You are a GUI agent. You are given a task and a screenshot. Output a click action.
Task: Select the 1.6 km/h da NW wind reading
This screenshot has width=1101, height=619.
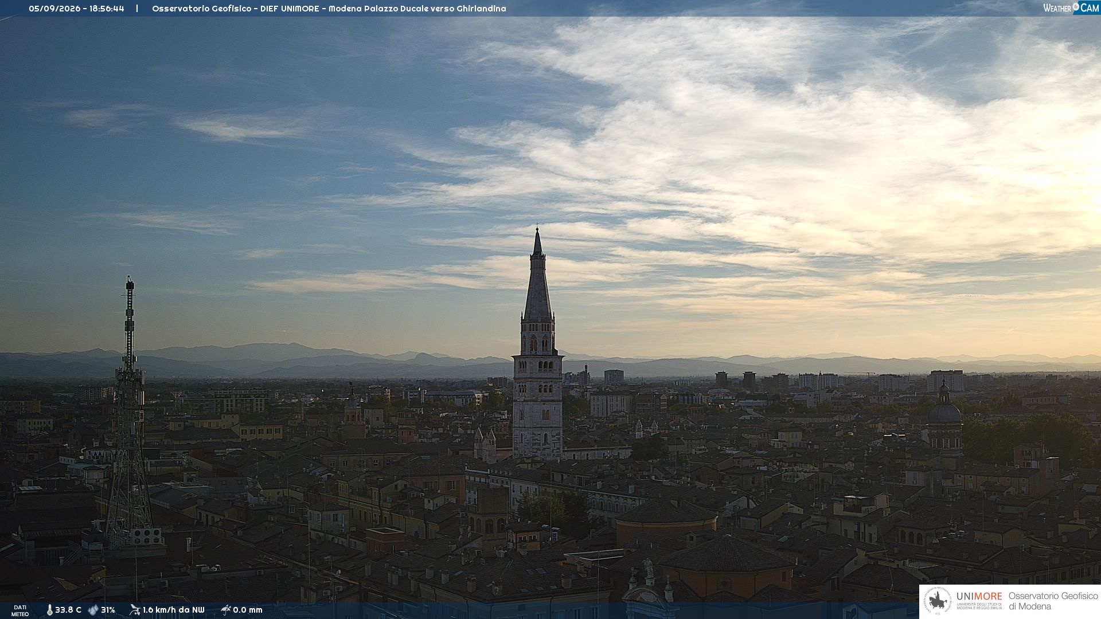point(173,610)
